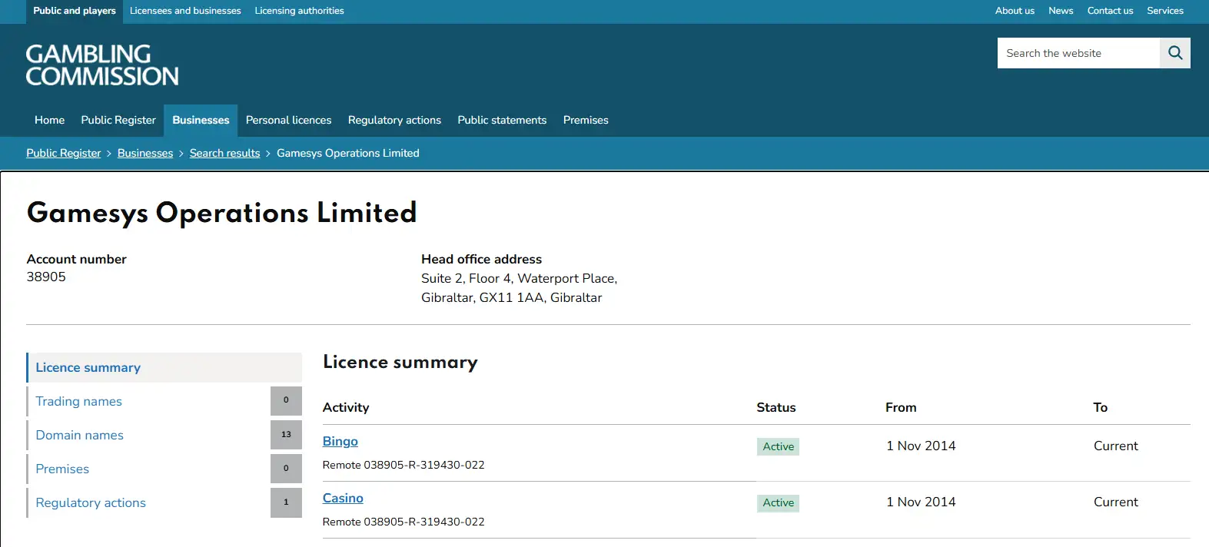Open Licensees and businesses section
This screenshot has height=547, width=1209.
click(x=185, y=11)
